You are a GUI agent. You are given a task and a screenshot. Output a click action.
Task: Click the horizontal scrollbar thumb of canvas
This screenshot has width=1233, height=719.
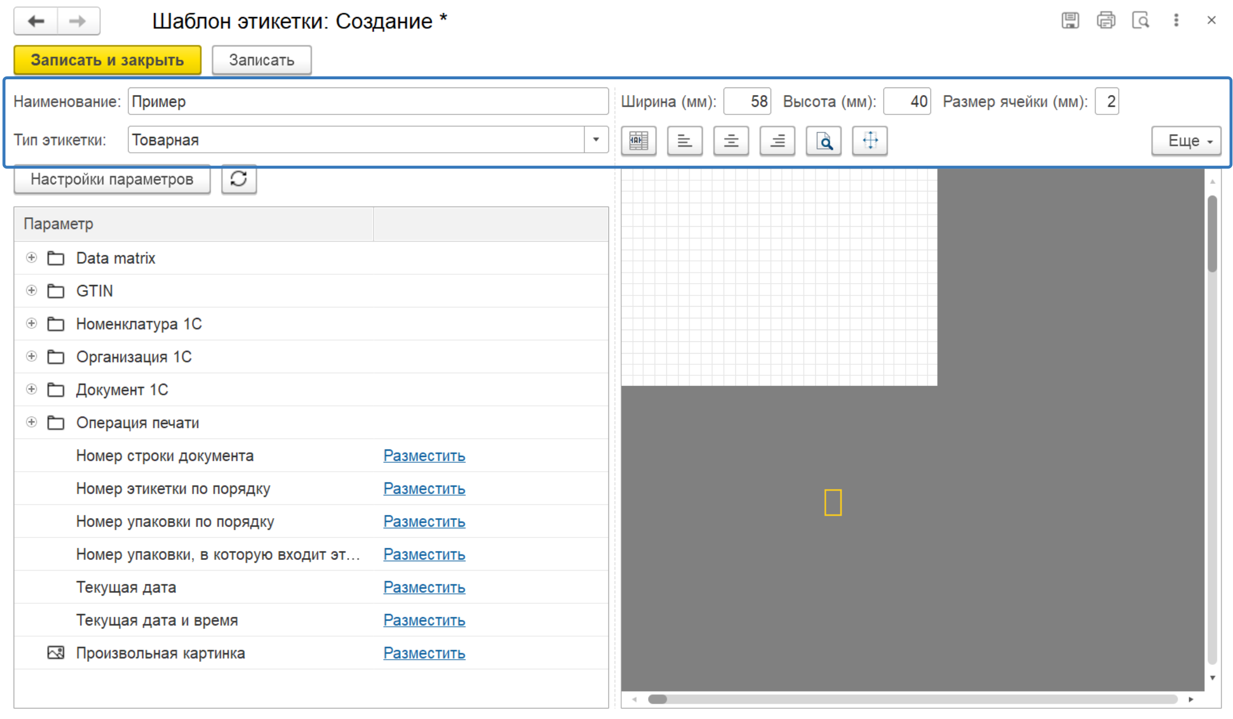[658, 699]
